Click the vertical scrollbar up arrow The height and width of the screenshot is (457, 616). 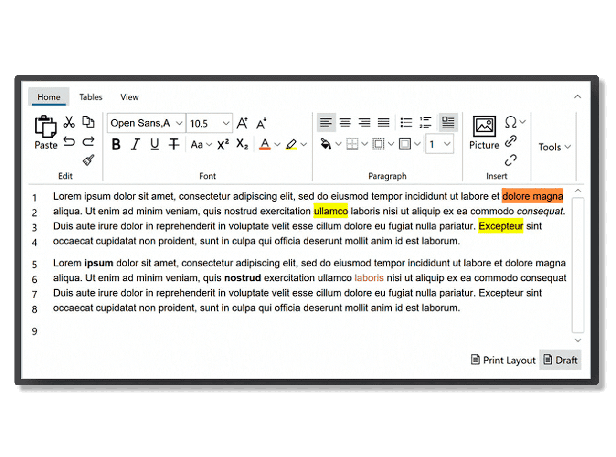click(x=578, y=191)
